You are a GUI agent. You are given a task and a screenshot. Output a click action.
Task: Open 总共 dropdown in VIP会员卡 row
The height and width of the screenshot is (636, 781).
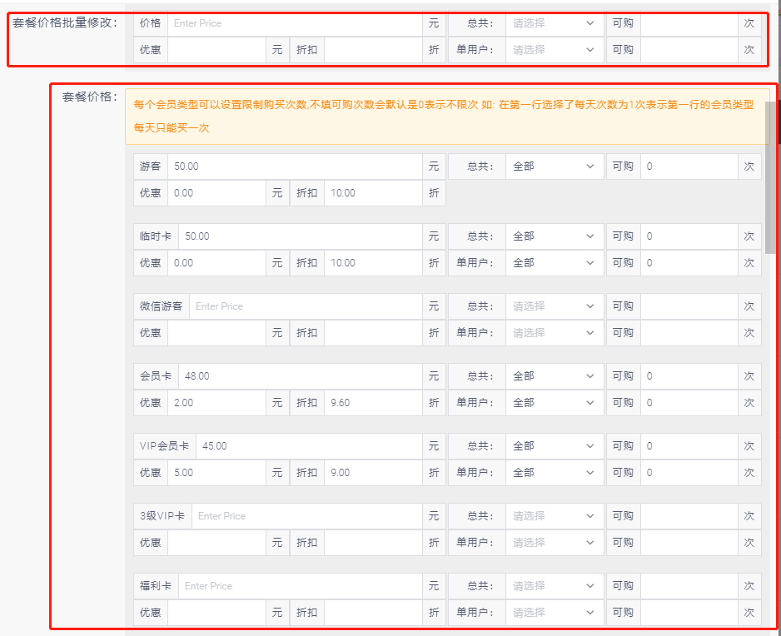click(555, 445)
